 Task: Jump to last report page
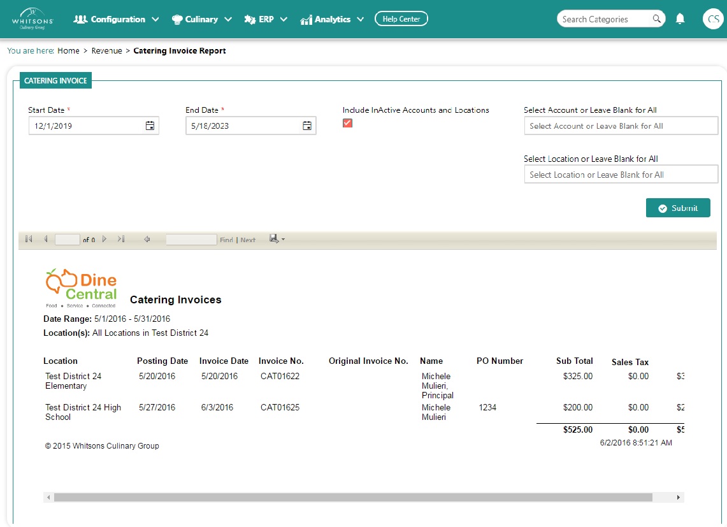[121, 240]
